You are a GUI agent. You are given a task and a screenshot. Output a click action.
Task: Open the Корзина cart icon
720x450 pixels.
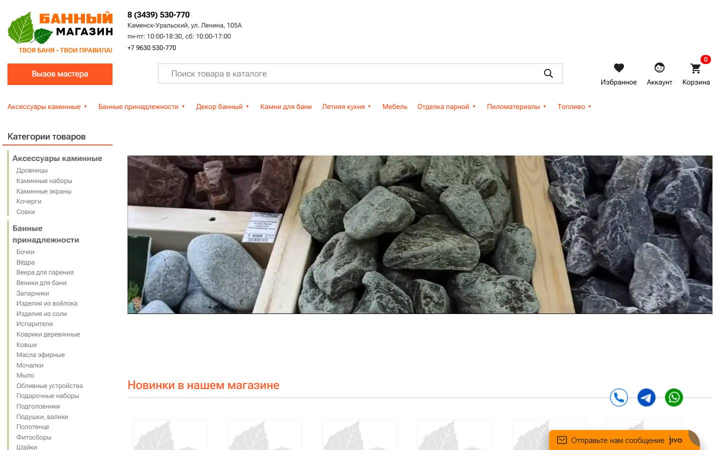(695, 68)
